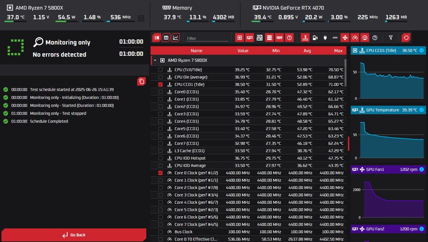Click the sensor table vertical scrollbar thumb
This screenshot has height=242, width=428.
(x=346, y=73)
